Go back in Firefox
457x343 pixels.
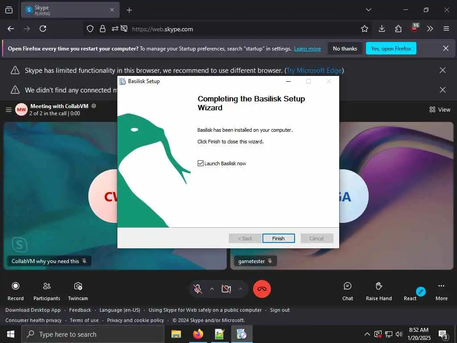pyautogui.click(x=11, y=29)
